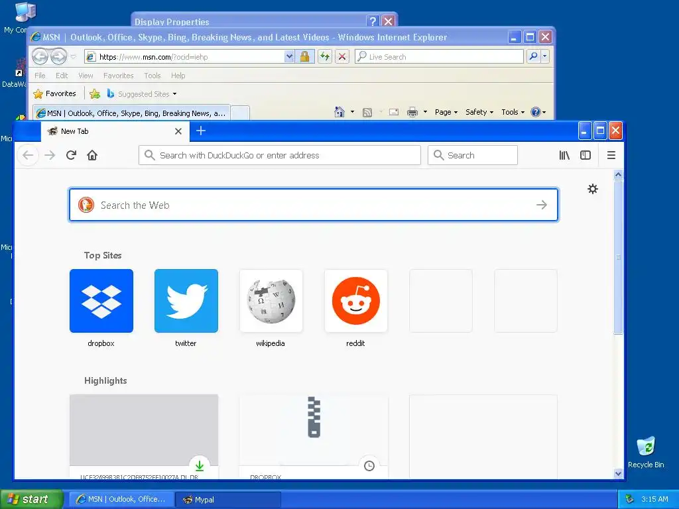Click IE RSS feeds icon
This screenshot has height=509, width=679.
click(x=367, y=113)
